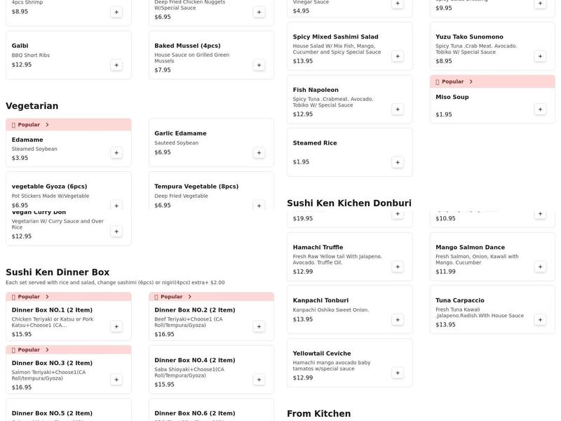Viewport: 561px width, 421px height.
Task: View the Sushi Ken Kichen Donburi section
Action: [349, 203]
